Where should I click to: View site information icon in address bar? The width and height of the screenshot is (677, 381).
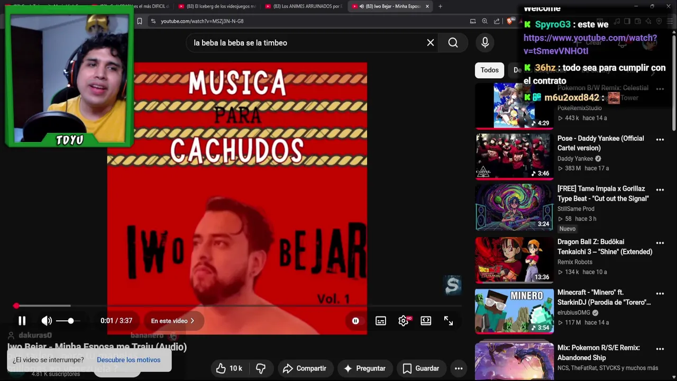tap(153, 21)
